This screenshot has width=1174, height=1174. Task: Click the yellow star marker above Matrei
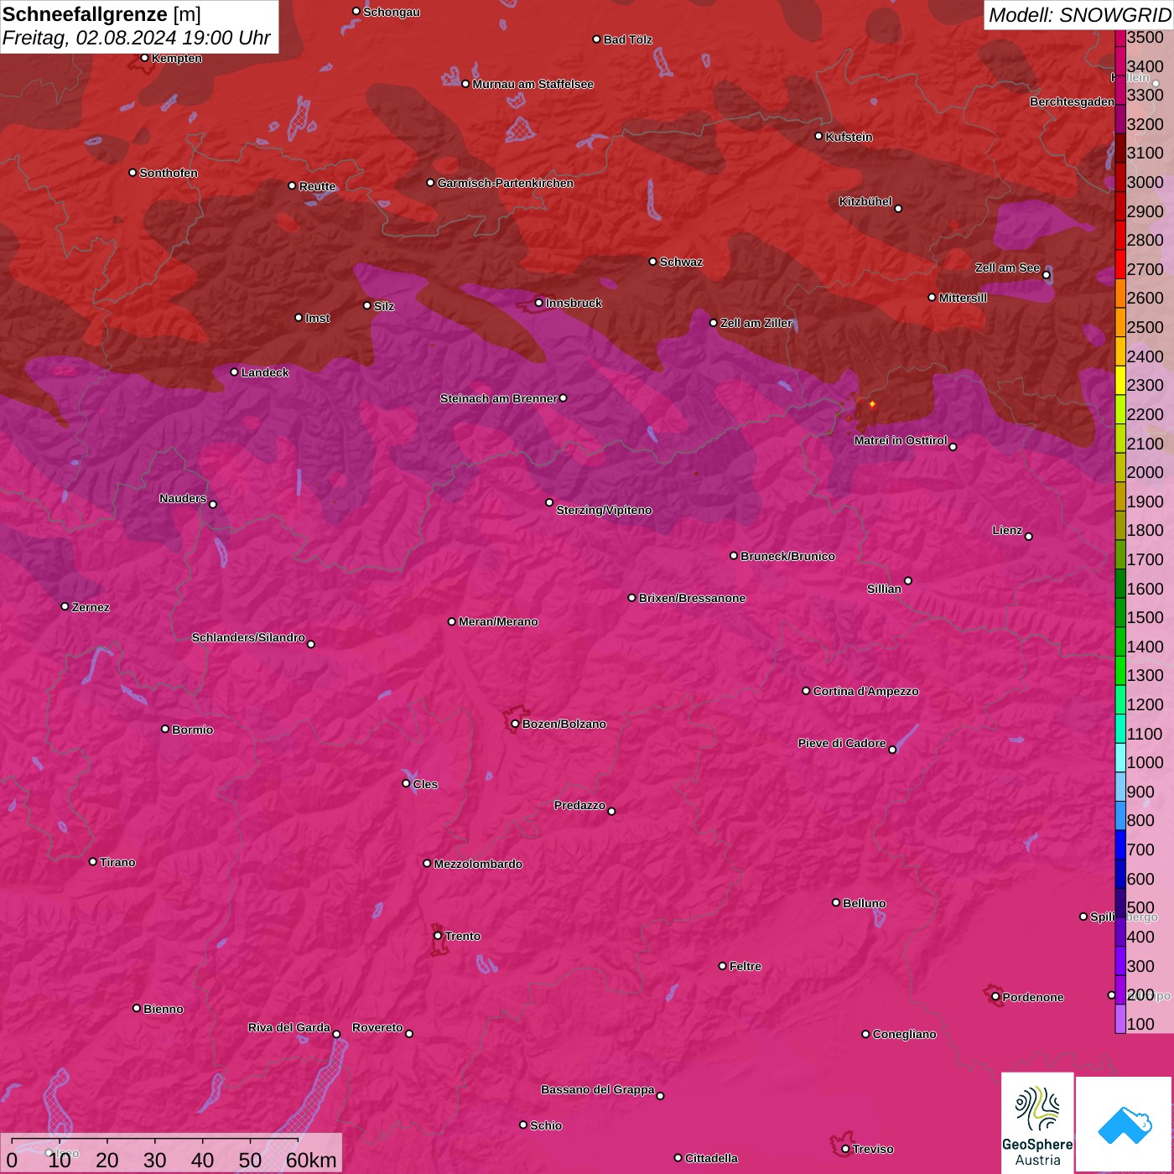click(x=872, y=404)
